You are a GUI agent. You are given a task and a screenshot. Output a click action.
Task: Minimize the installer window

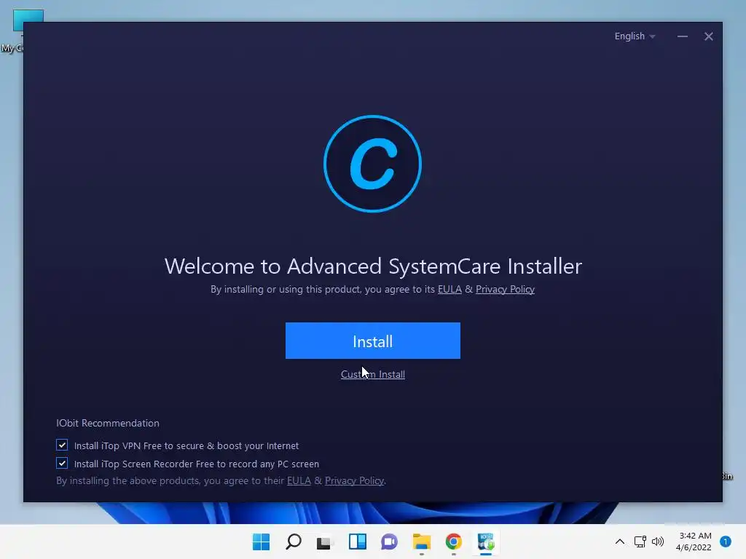point(682,36)
